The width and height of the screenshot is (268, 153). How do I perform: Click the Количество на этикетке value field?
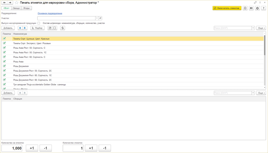point(12,148)
